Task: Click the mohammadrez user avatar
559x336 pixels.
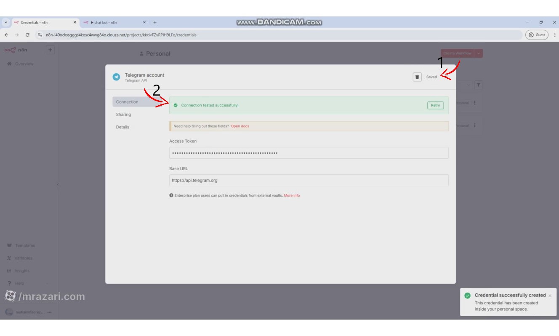Action: tap(8, 313)
